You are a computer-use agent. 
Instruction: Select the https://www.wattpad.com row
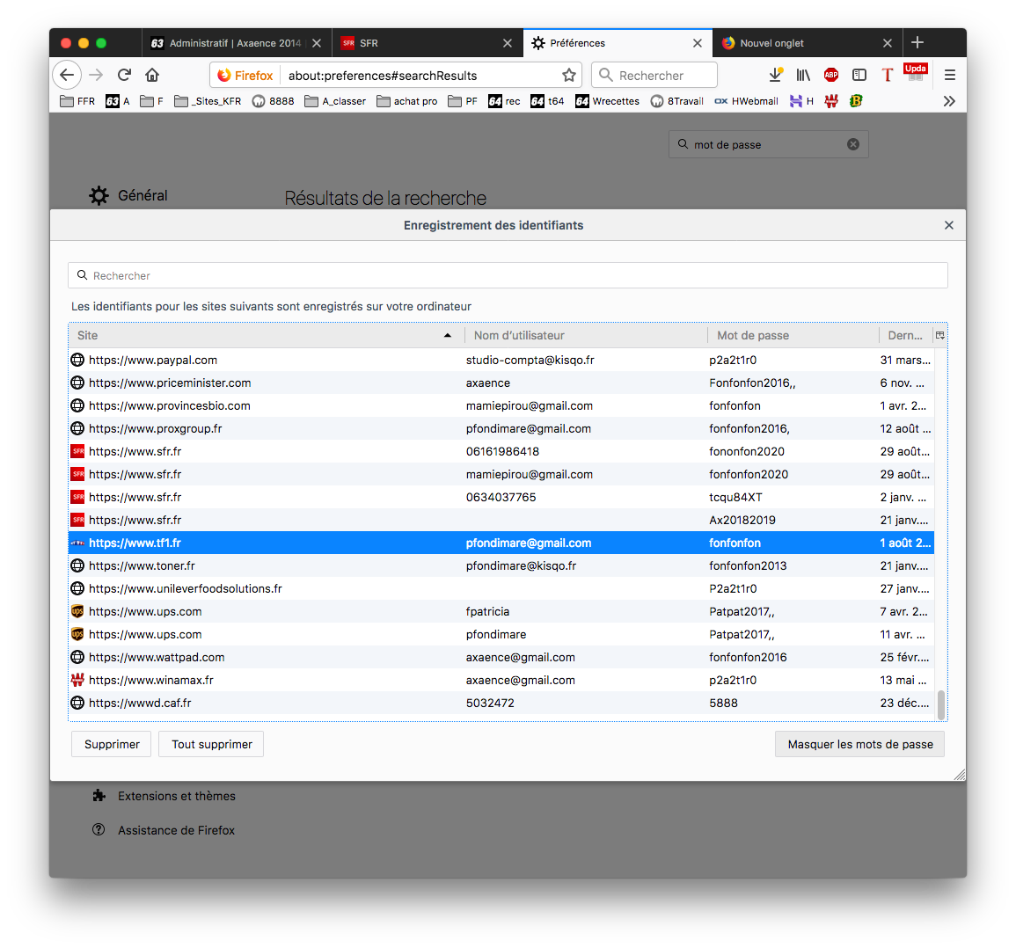[501, 657]
